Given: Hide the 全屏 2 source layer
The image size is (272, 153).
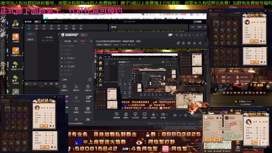Looking at the screenshot, I should tap(62, 66).
